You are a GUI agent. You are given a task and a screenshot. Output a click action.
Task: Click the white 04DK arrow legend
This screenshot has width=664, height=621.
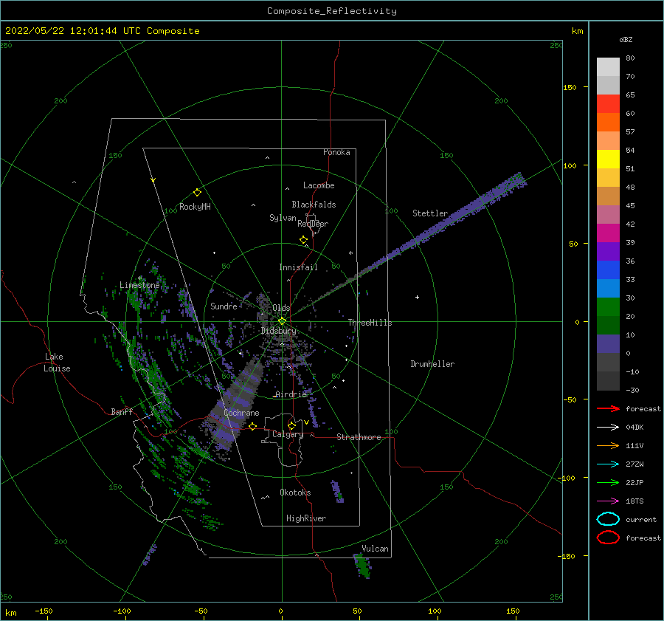(608, 427)
